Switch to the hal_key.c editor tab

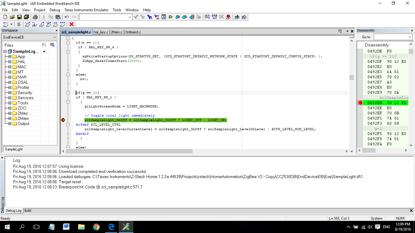[101, 32]
